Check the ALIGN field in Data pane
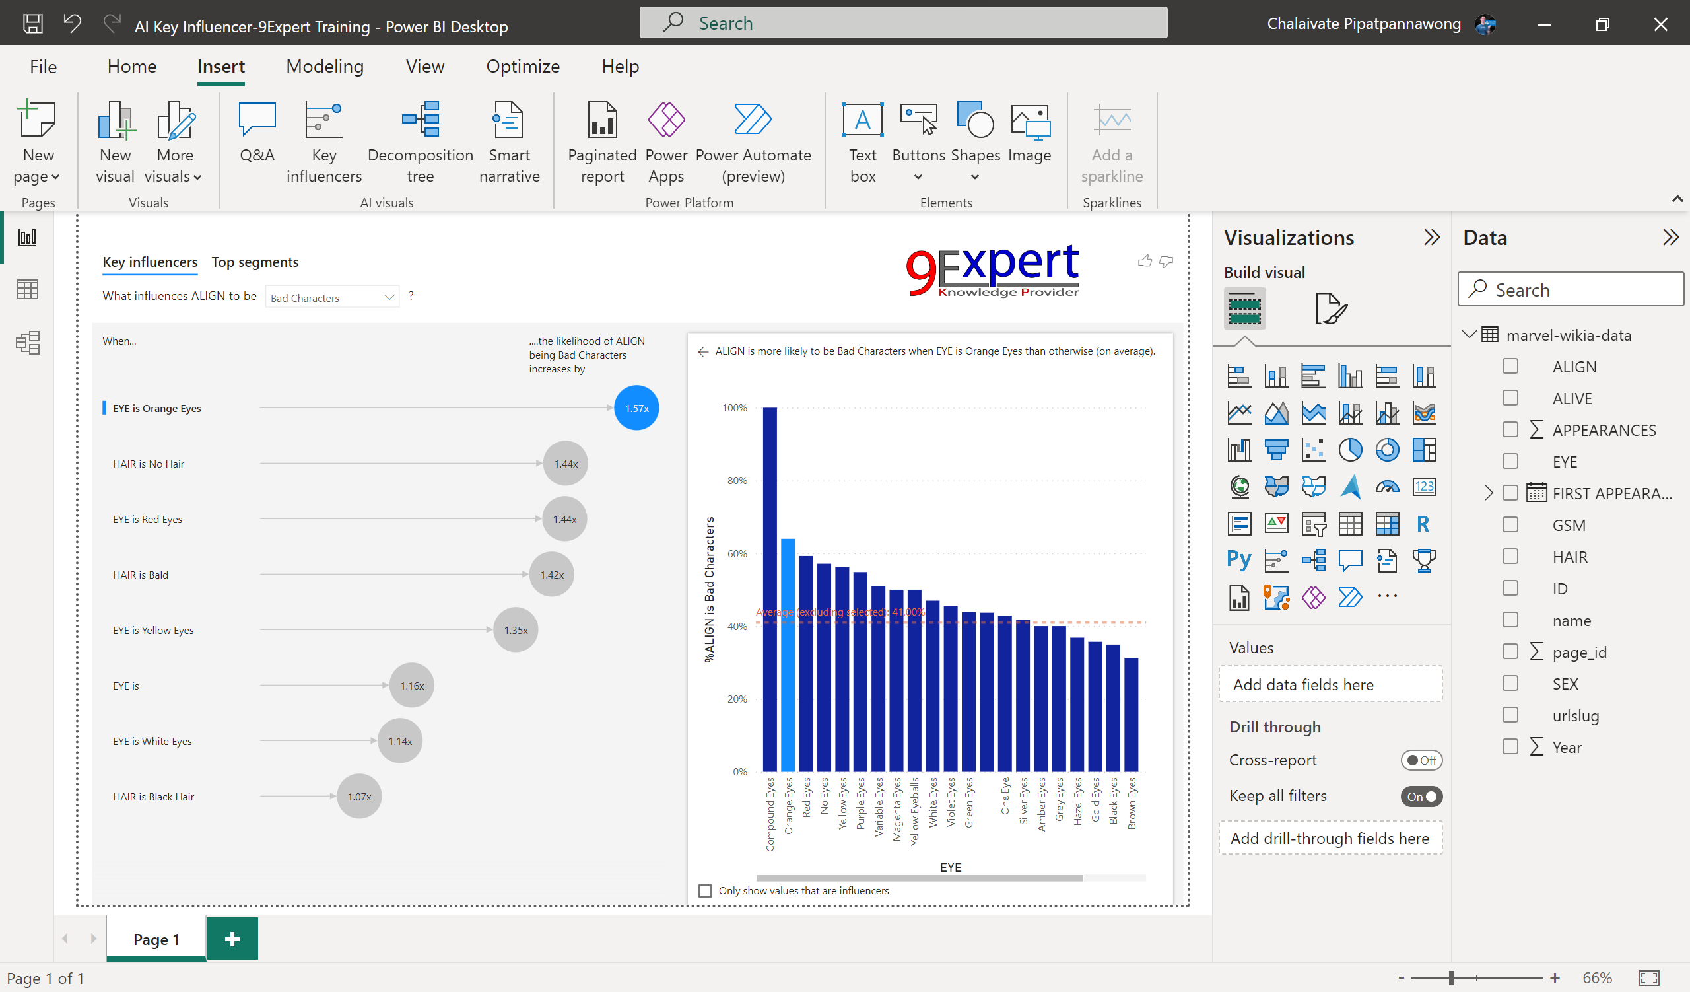The image size is (1690, 992). [x=1510, y=366]
